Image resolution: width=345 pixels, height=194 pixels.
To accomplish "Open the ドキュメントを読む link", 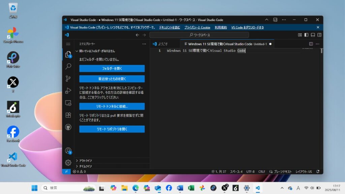I will point(170,28).
